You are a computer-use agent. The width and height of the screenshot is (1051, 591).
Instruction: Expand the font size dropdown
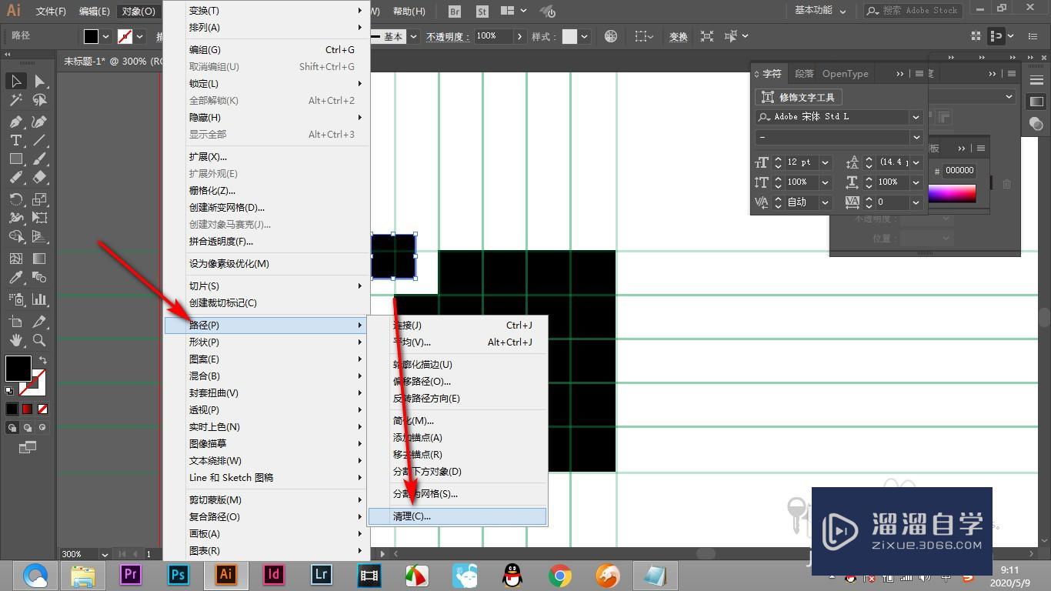coord(825,162)
